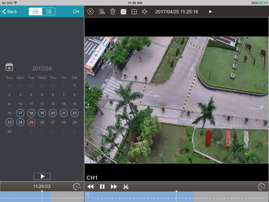
Task: Click the timeline scale clock icon under the video
Action: tap(262, 187)
